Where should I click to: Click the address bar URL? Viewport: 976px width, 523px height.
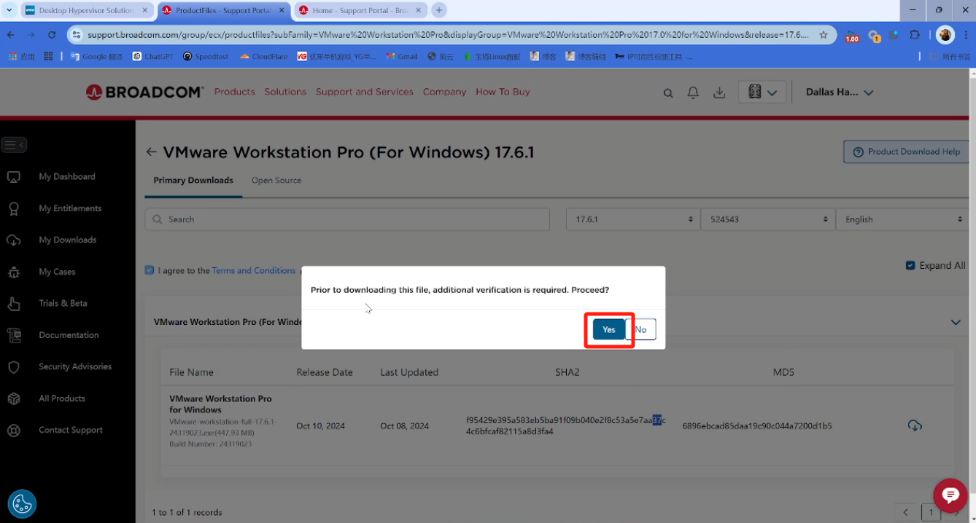click(448, 34)
